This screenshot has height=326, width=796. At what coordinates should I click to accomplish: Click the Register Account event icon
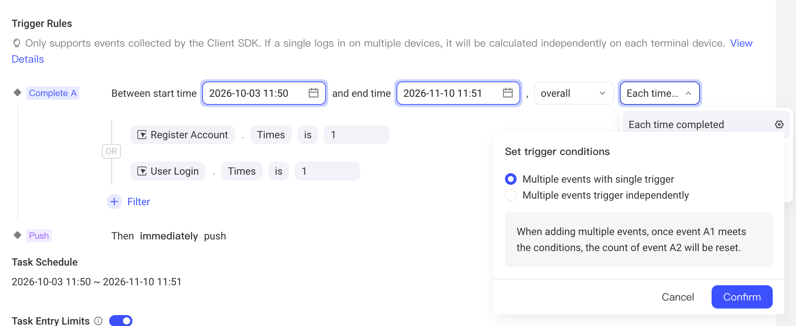[142, 135]
